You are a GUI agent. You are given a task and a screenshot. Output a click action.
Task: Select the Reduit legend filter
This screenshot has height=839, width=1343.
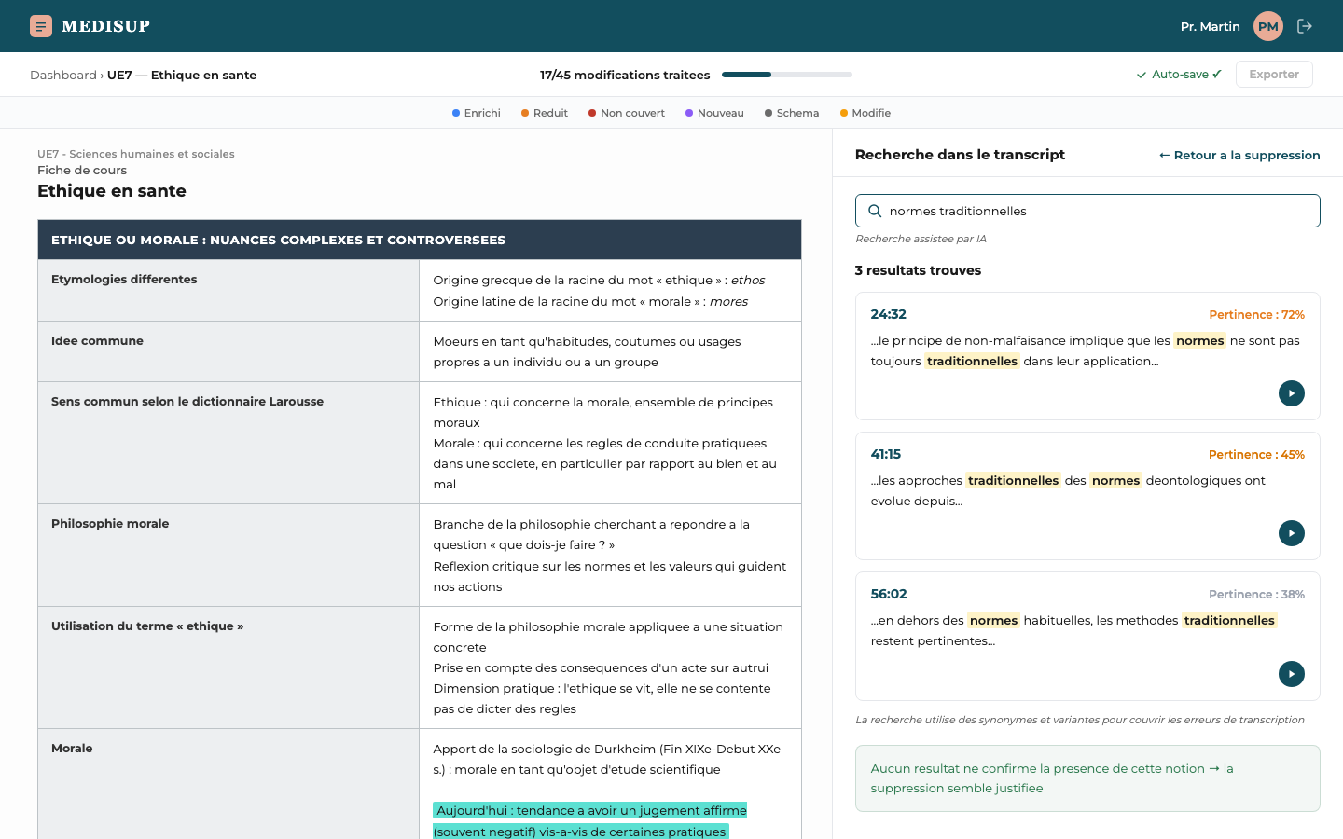[545, 113]
